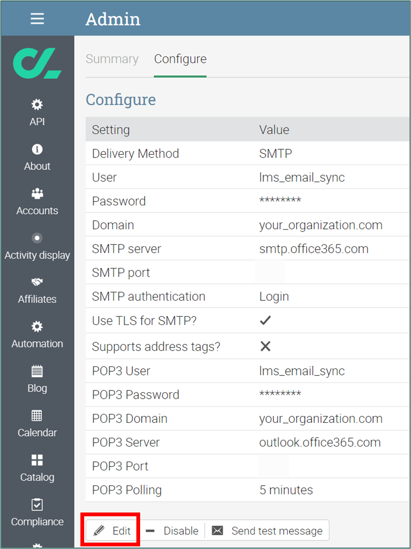Open the Calendar grid icon
The image size is (411, 549).
pos(37,415)
